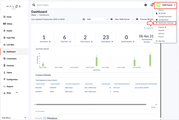Switch language to German

click(161, 33)
